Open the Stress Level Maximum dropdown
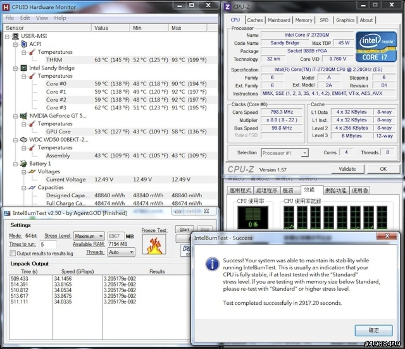 [x=89, y=236]
